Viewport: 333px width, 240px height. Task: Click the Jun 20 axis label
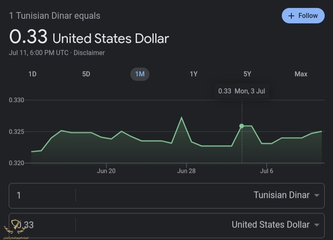pos(106,171)
